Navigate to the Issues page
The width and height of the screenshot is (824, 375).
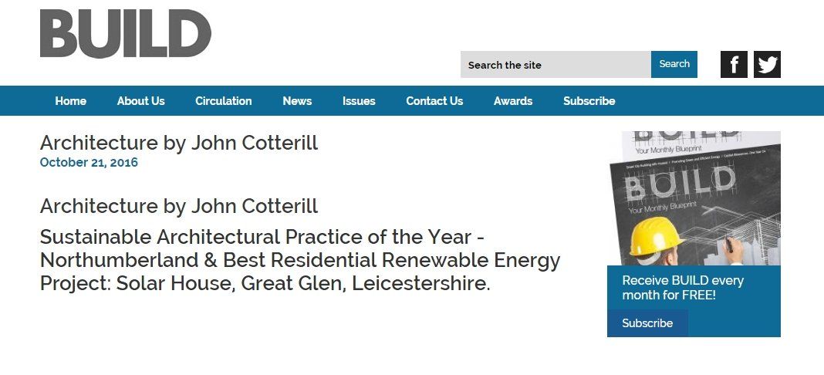(x=359, y=101)
